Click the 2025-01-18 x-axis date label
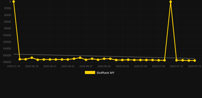The width and height of the screenshot is (202, 98). point(14,66)
